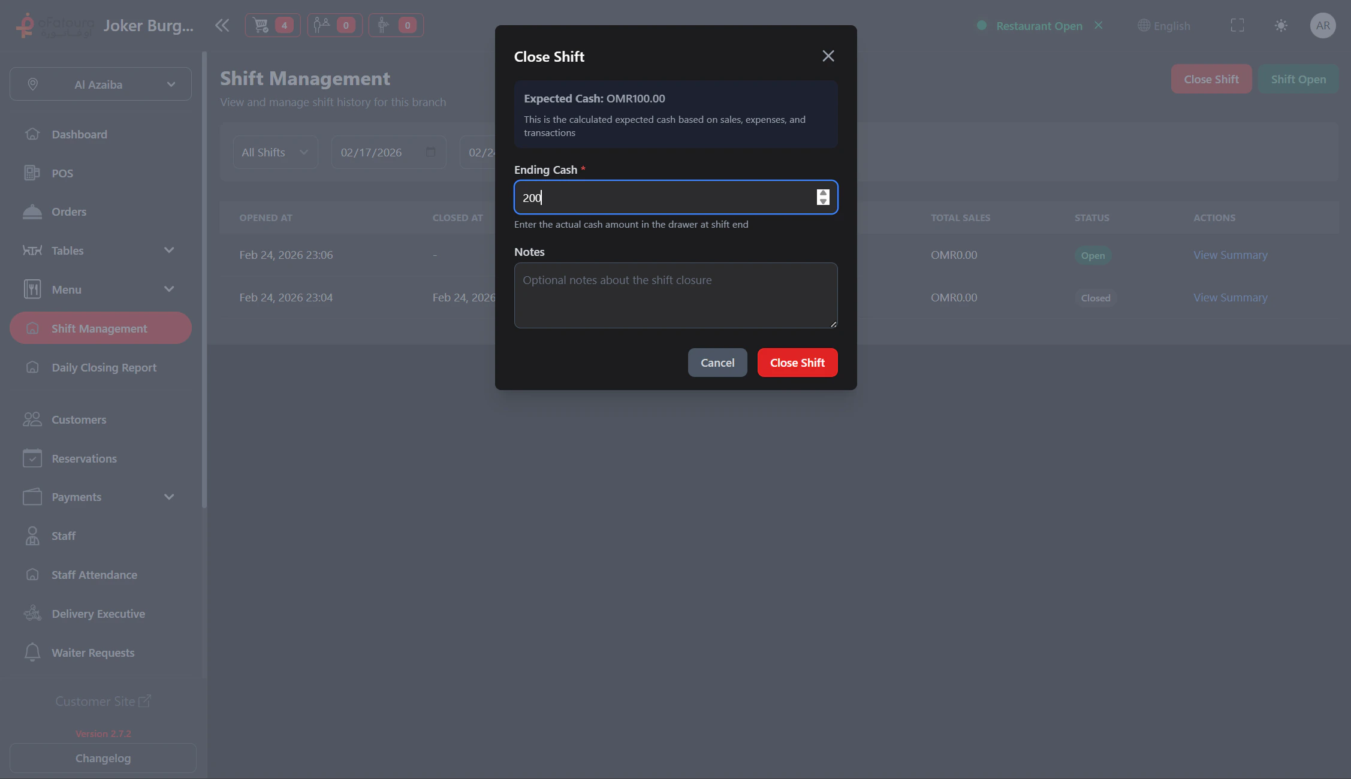Screen dimensions: 1351x779
Task: Expand the Payments sidebar submenu
Action: [169, 497]
